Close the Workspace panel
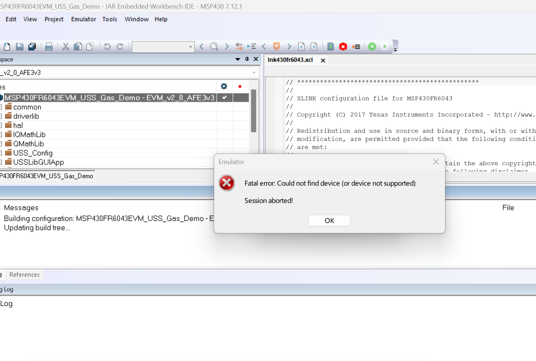The width and height of the screenshot is (536, 361). point(256,59)
